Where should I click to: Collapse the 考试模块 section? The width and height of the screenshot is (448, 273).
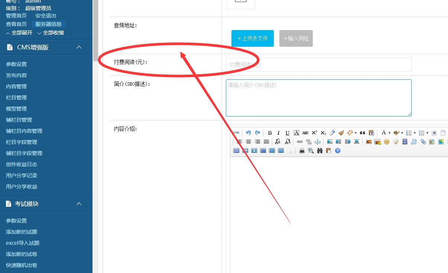click(79, 204)
